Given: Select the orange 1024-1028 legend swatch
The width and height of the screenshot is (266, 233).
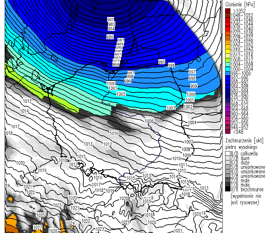Looking at the screenshot, I should coord(228,42).
